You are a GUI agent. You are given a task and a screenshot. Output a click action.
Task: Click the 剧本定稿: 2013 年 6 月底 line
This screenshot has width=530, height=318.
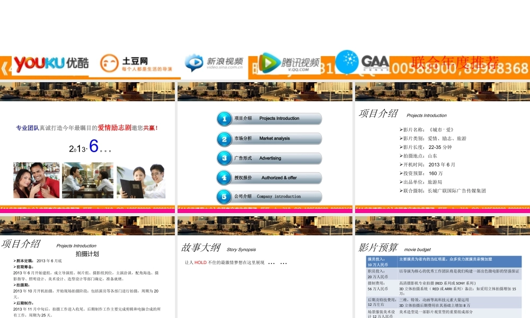click(x=38, y=261)
